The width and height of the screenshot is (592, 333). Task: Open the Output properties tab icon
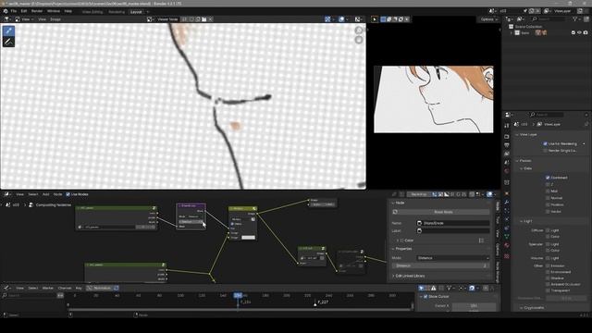coord(507,145)
